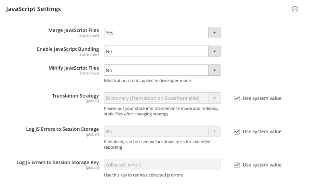Click the Translation Strategy dropdown arrow
The image size is (311, 185).
(215, 98)
